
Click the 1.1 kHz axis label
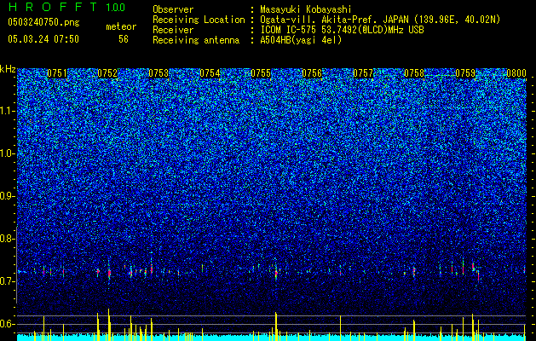(x=8, y=111)
